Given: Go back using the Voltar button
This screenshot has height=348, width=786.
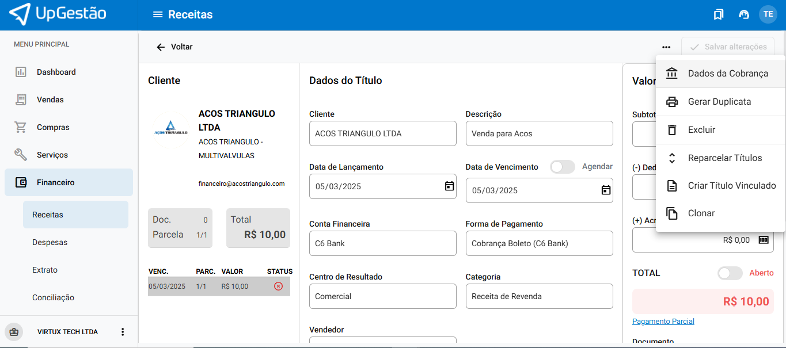Looking at the screenshot, I should pyautogui.click(x=174, y=47).
